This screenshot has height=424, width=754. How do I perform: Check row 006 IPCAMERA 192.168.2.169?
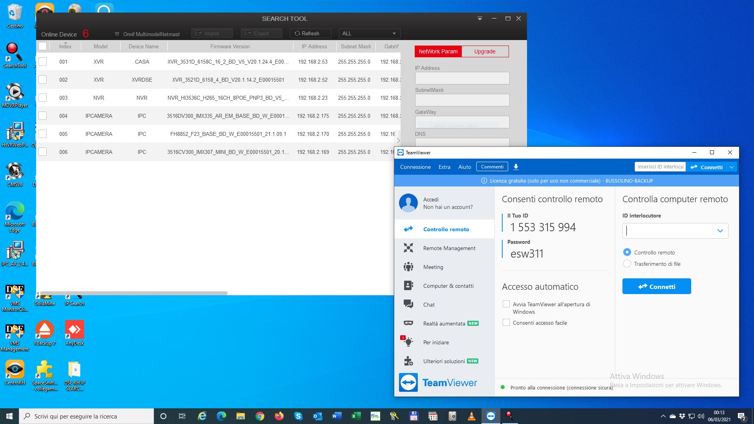42,152
